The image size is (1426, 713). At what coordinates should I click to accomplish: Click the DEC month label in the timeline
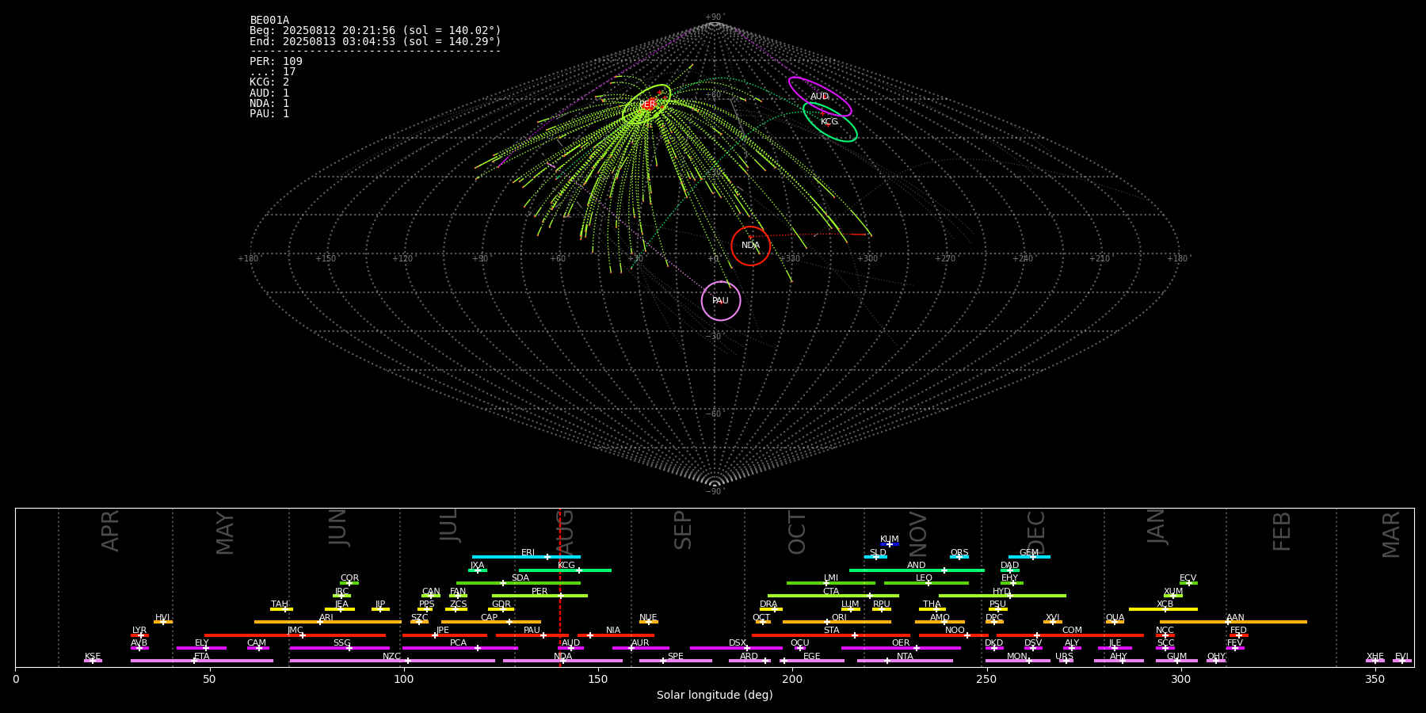click(x=1036, y=532)
